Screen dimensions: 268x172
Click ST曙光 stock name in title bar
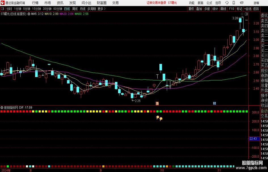pyautogui.click(x=172, y=3)
